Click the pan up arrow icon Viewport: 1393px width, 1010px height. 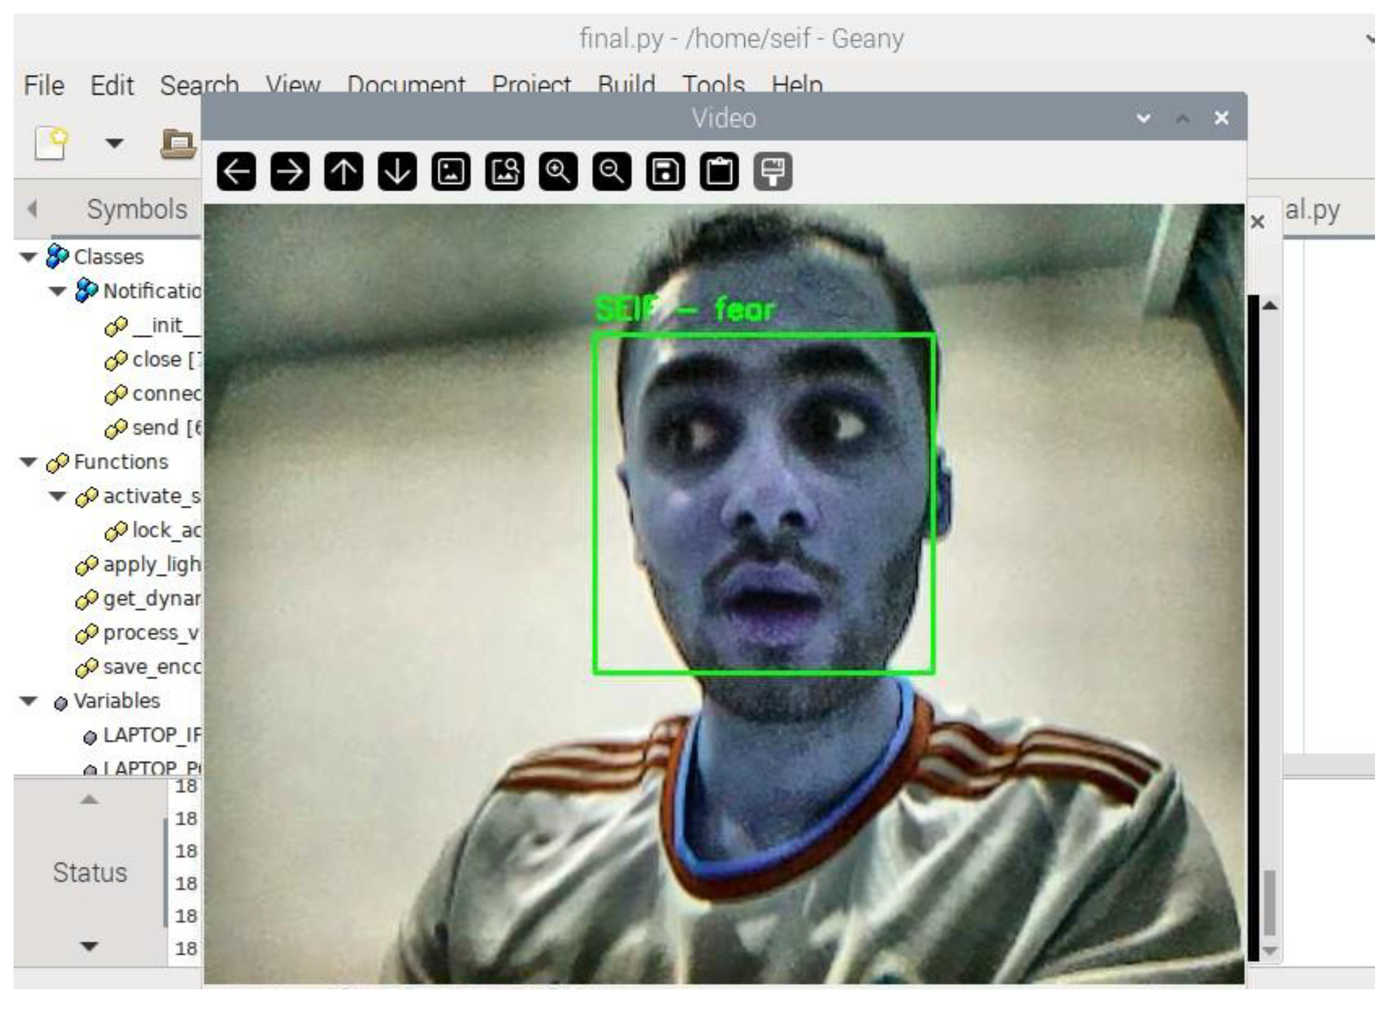coord(343,171)
